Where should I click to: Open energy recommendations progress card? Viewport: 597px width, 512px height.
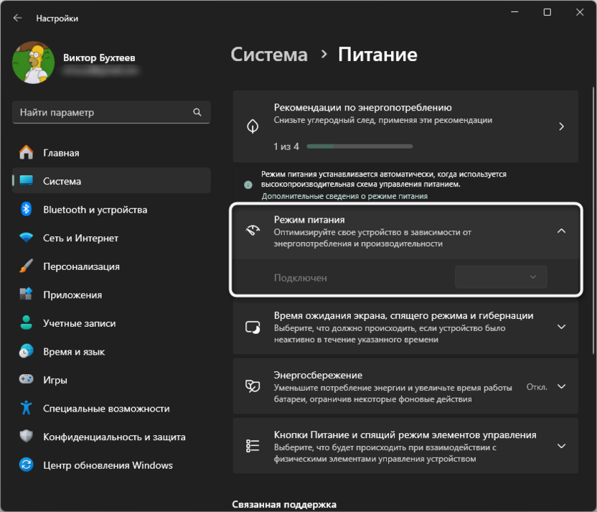coord(405,126)
